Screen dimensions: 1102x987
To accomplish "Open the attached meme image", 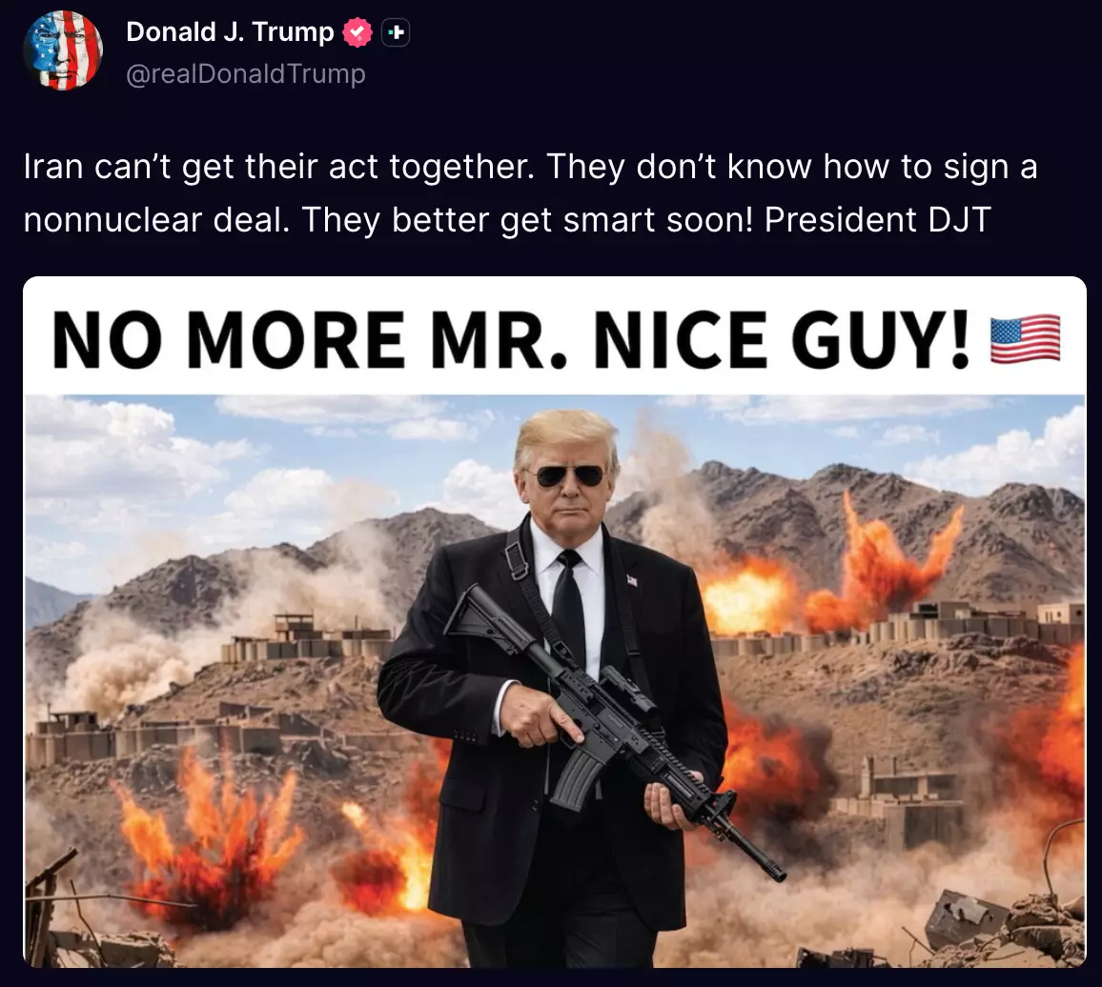I will click(555, 622).
